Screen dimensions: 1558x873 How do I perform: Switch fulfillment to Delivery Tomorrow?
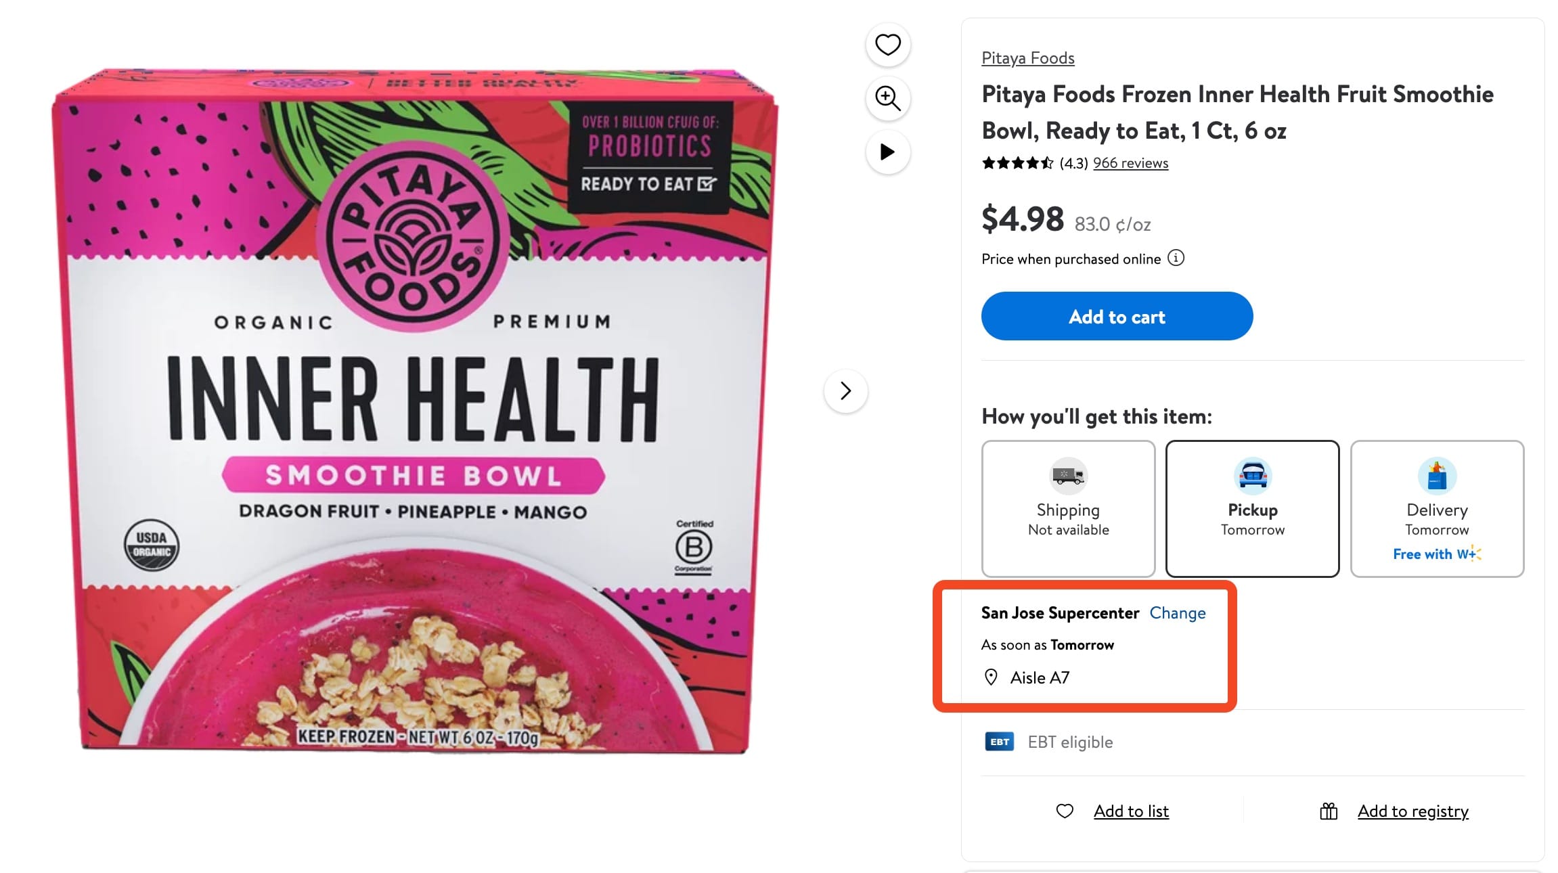(x=1436, y=508)
